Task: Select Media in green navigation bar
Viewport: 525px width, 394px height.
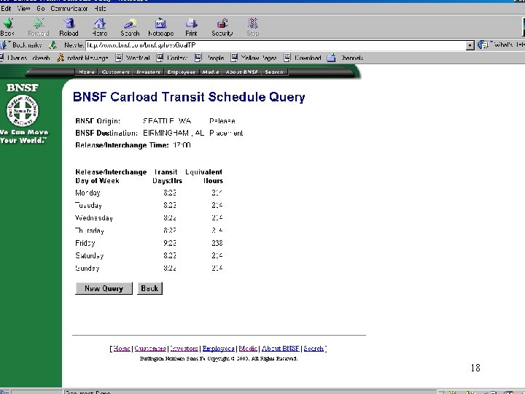Action: 211,72
